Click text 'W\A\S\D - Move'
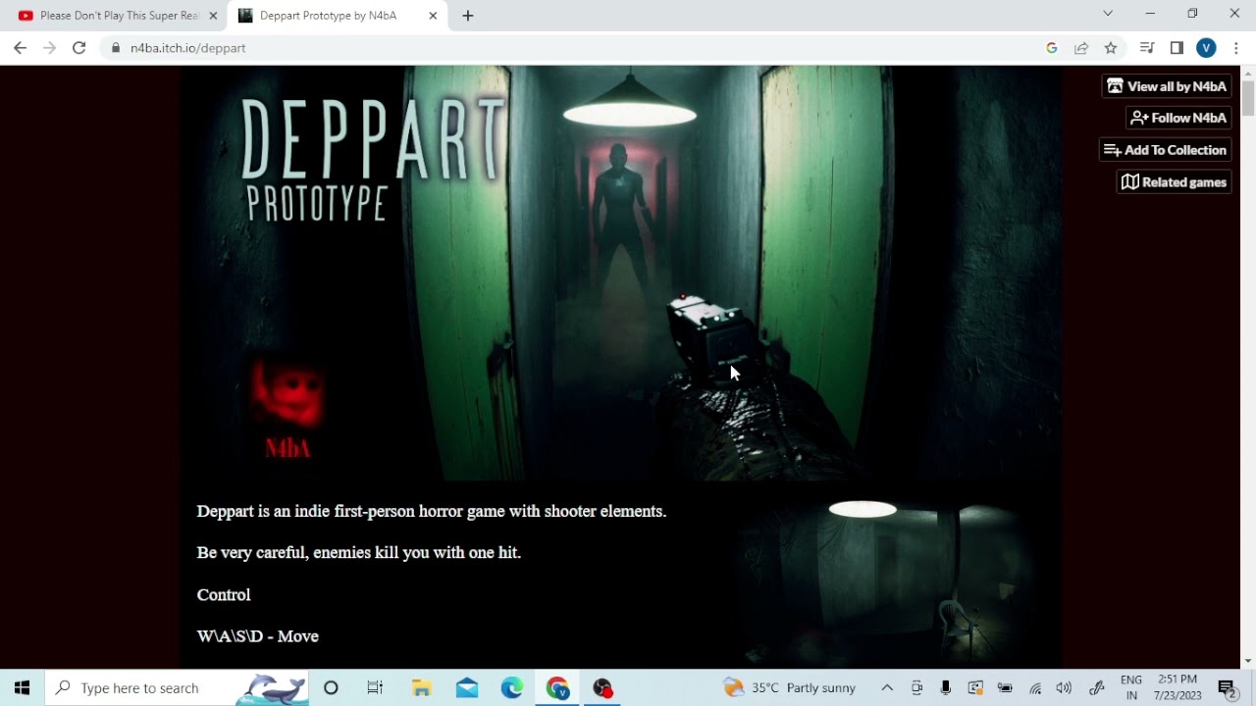Screen dimensions: 1256x706 [258, 636]
